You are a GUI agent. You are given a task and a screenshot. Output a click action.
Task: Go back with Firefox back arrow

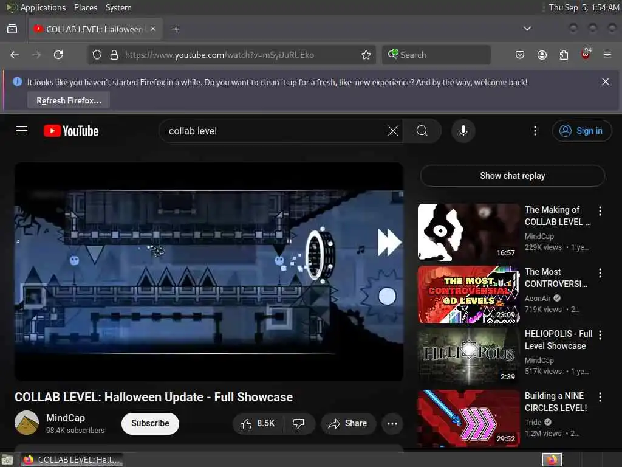point(15,55)
